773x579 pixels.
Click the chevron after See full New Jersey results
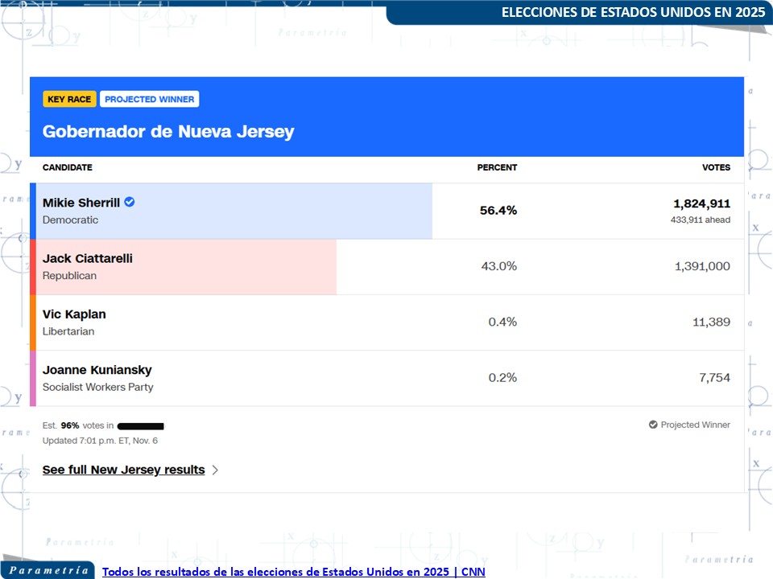[215, 470]
